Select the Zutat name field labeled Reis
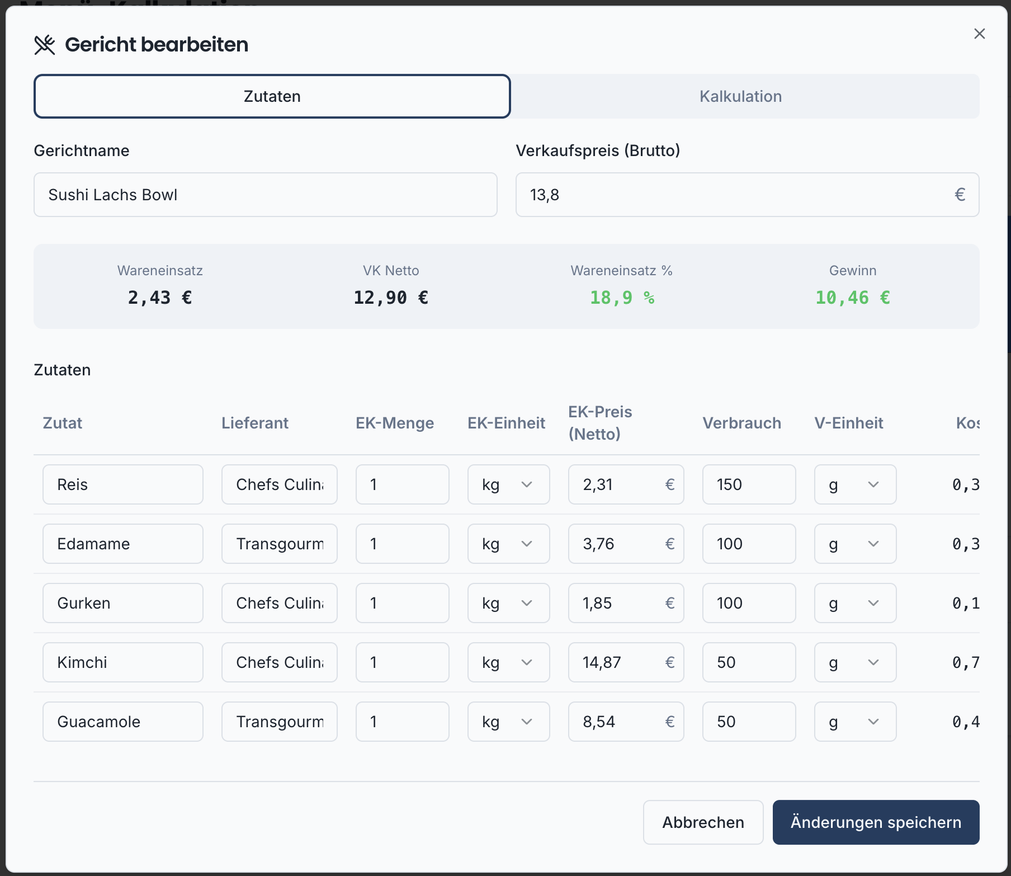This screenshot has width=1011, height=876. [123, 484]
